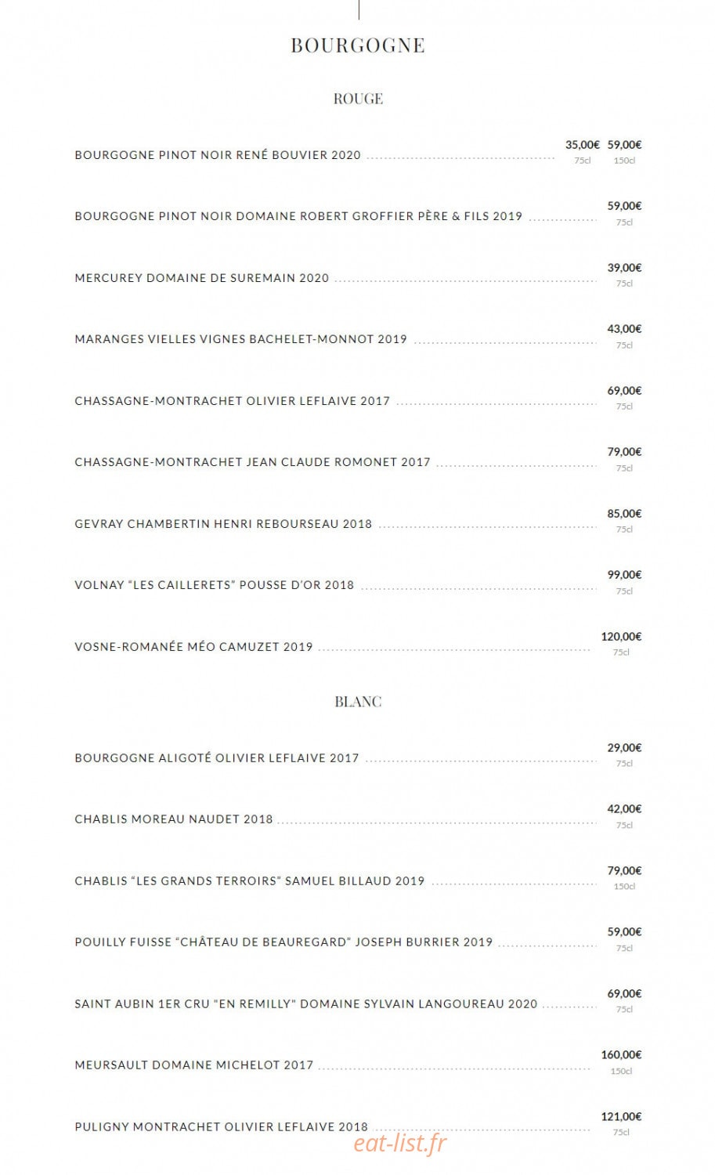Viewport: 715px width, 1175px height.
Task: Select the BOURGOGNE section heading
Action: [358, 45]
